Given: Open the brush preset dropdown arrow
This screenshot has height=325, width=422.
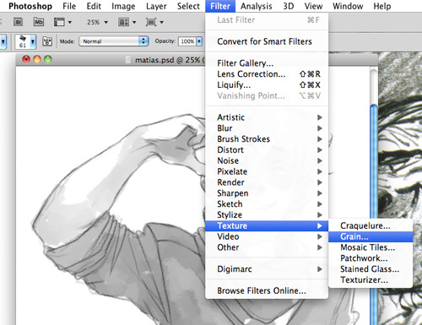Looking at the screenshot, I should 33,42.
